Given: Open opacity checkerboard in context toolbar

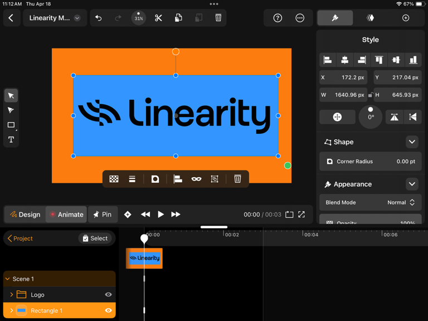Looking at the screenshot, I should pyautogui.click(x=114, y=179).
